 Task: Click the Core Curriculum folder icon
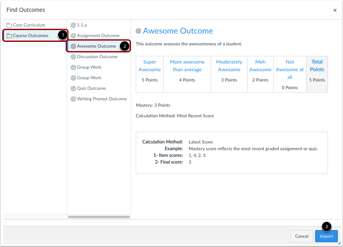coord(9,25)
